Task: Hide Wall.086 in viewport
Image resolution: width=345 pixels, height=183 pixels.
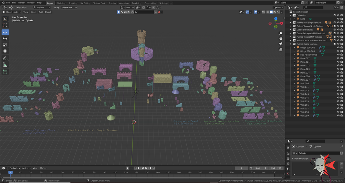Action: pyautogui.click(x=338, y=83)
